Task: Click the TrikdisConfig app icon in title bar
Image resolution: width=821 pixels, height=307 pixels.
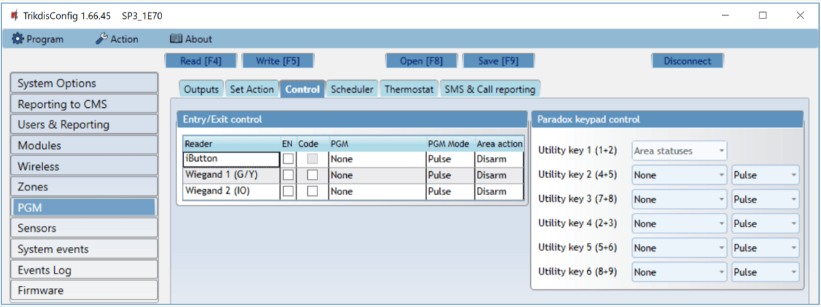Action: [14, 15]
